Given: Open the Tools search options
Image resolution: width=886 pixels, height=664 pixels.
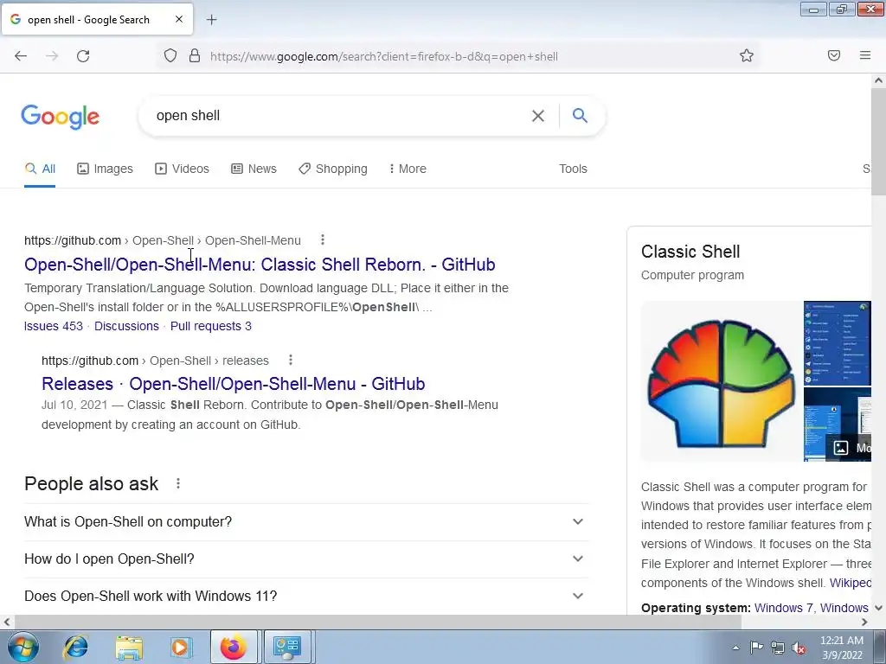Looking at the screenshot, I should (573, 169).
